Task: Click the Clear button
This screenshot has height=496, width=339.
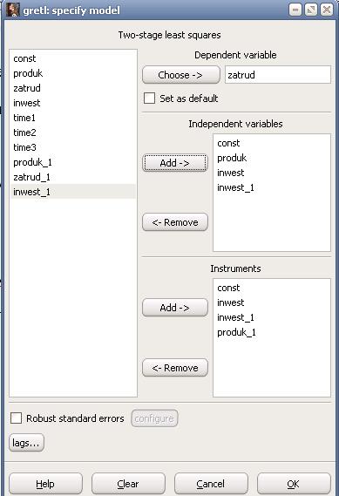Action: [x=128, y=483]
